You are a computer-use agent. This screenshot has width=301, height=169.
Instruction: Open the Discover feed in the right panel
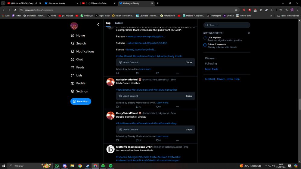pyautogui.click(x=210, y=58)
